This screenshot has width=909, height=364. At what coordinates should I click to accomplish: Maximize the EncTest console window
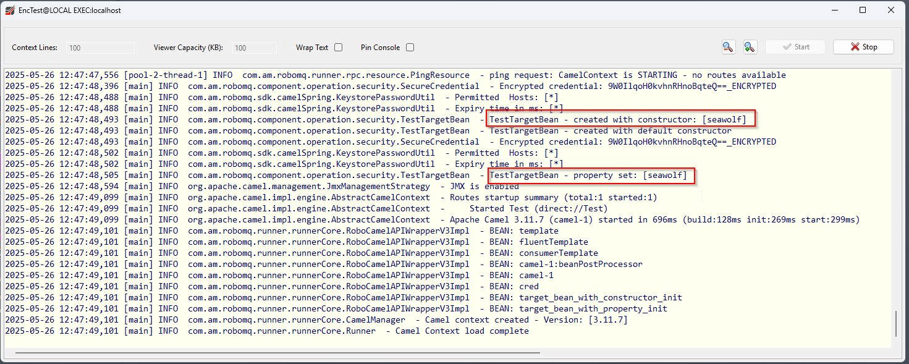863,10
